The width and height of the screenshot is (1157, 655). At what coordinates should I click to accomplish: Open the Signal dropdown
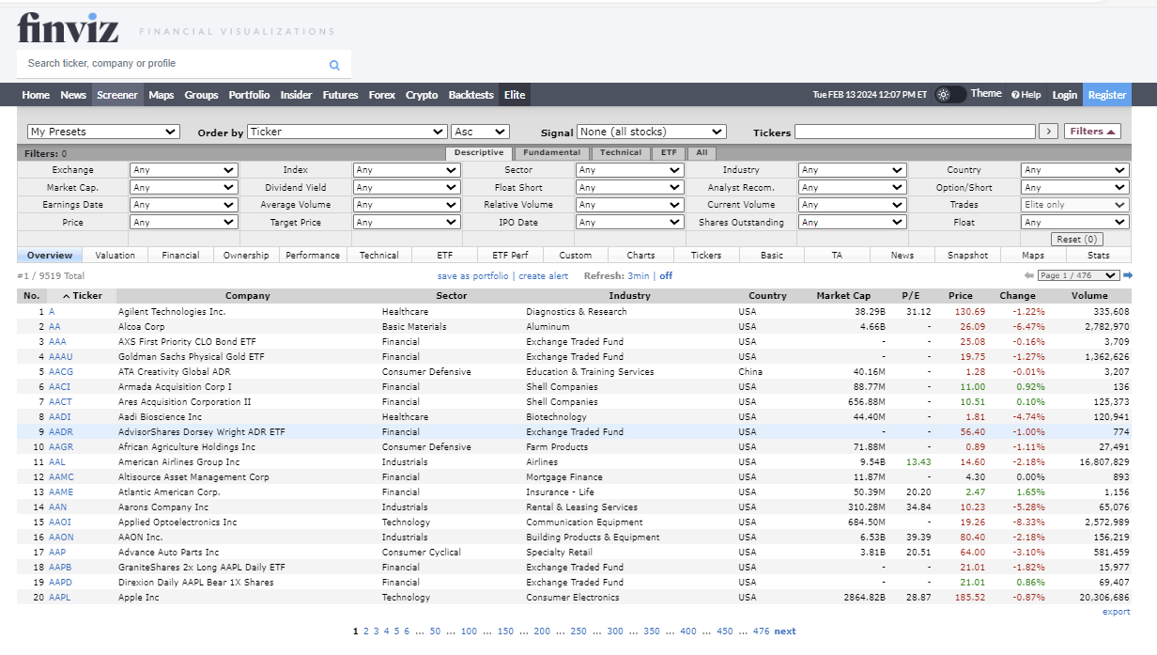(652, 132)
